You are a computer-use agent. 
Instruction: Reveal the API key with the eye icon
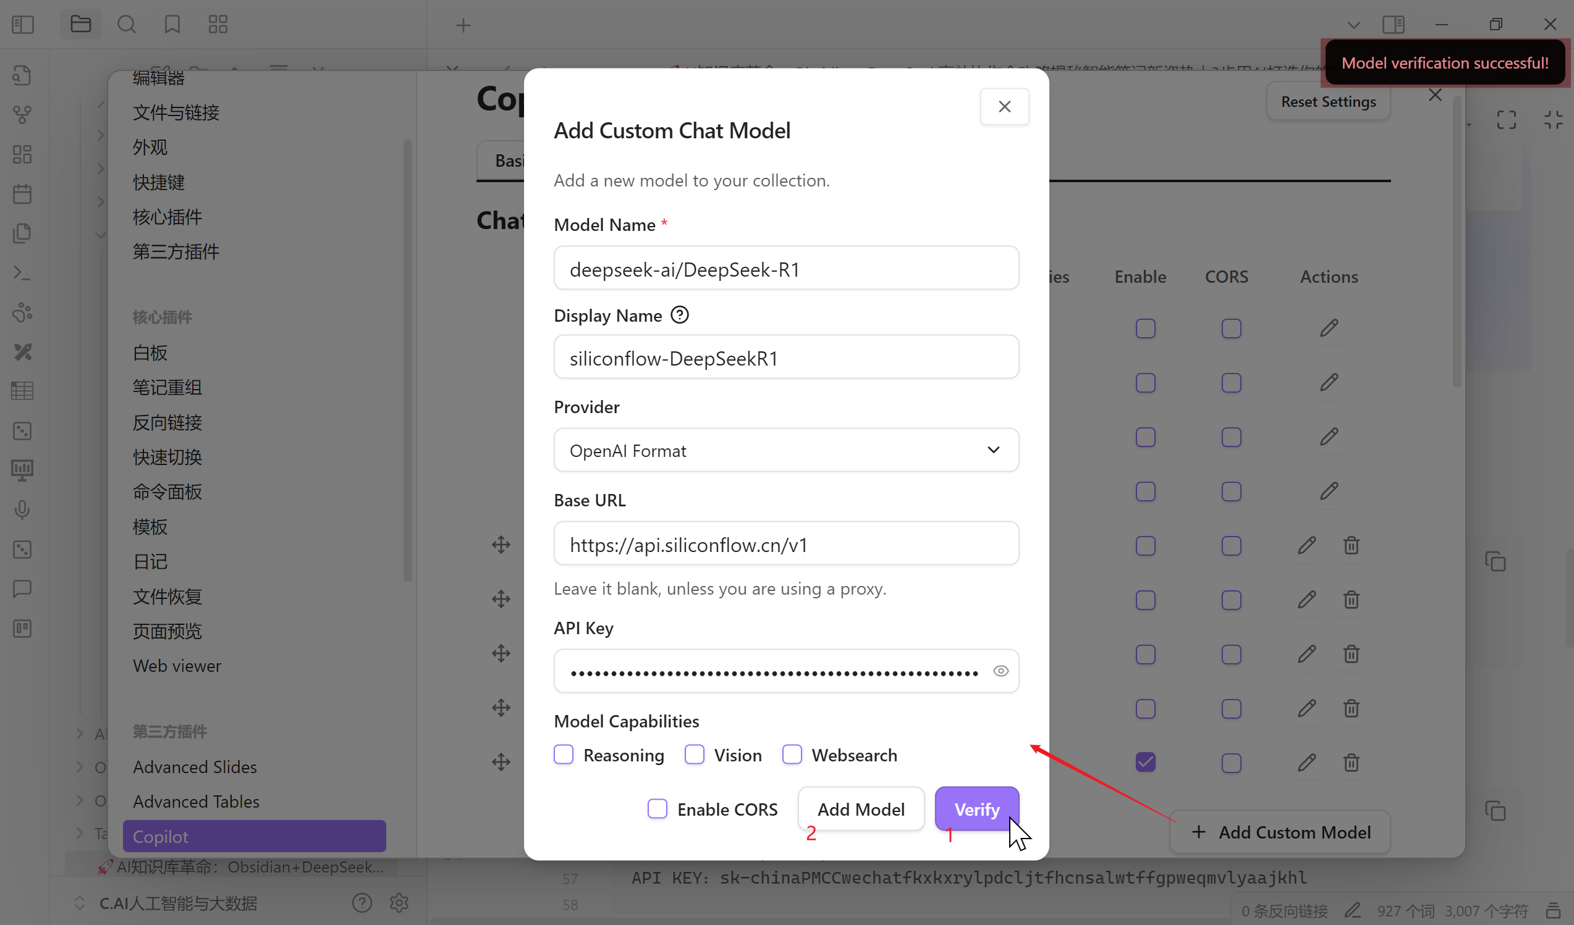click(1000, 671)
